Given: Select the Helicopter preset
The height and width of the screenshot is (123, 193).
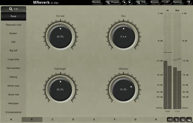Looking at the screenshot, I should coord(14,103).
